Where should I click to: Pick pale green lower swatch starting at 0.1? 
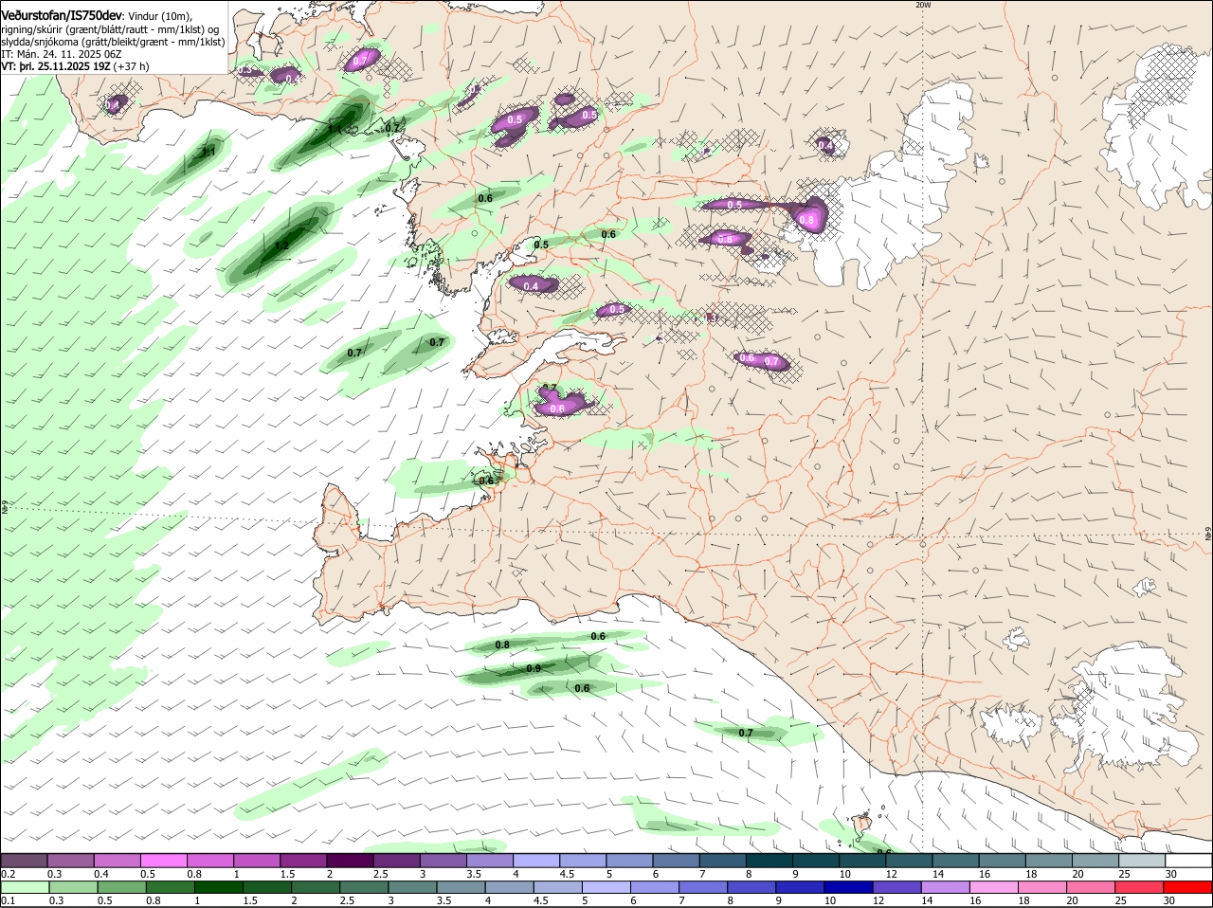click(24, 887)
